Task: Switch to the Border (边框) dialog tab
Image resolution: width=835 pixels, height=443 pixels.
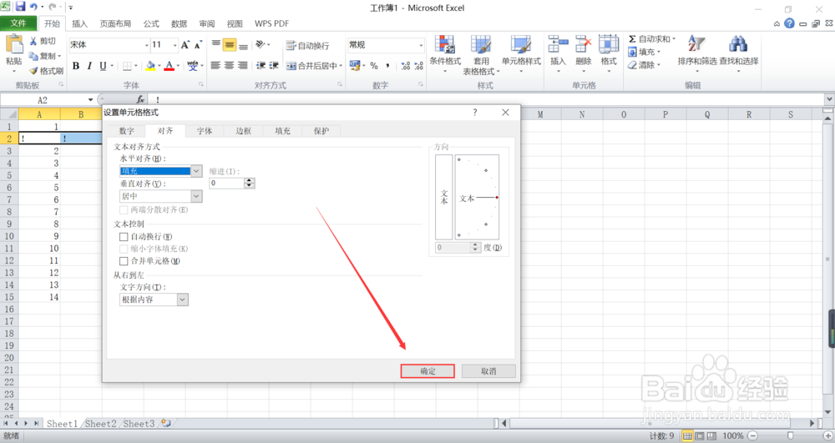Action: (x=243, y=131)
